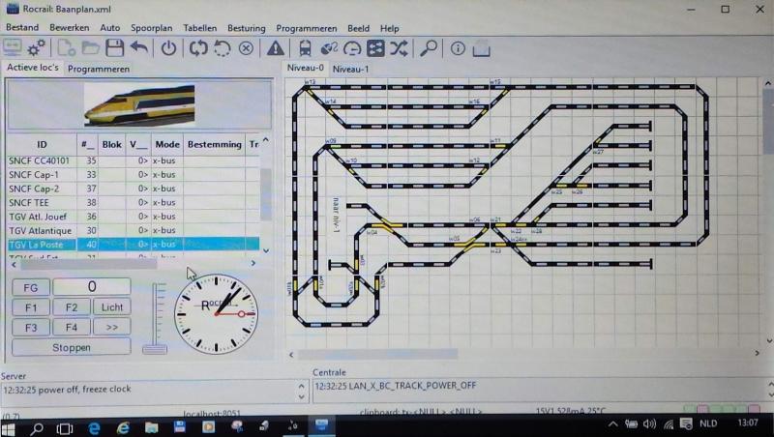The height and width of the screenshot is (437, 774).
Task: Toggle loco function F4
Action: pyautogui.click(x=72, y=327)
